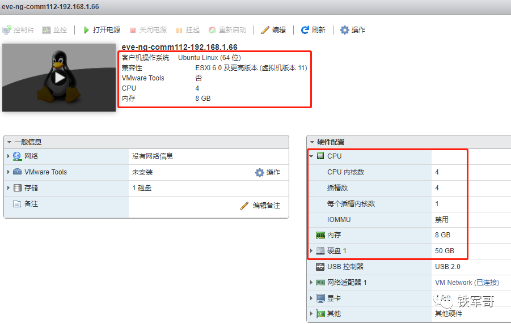The width and height of the screenshot is (511, 324).
Task: Select the 其他硬件 value
Action: 449,314
